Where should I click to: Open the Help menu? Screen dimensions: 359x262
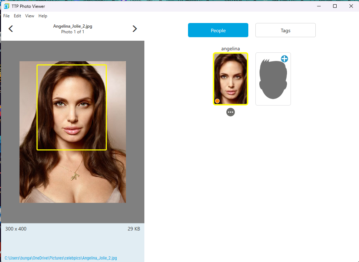coord(43,16)
